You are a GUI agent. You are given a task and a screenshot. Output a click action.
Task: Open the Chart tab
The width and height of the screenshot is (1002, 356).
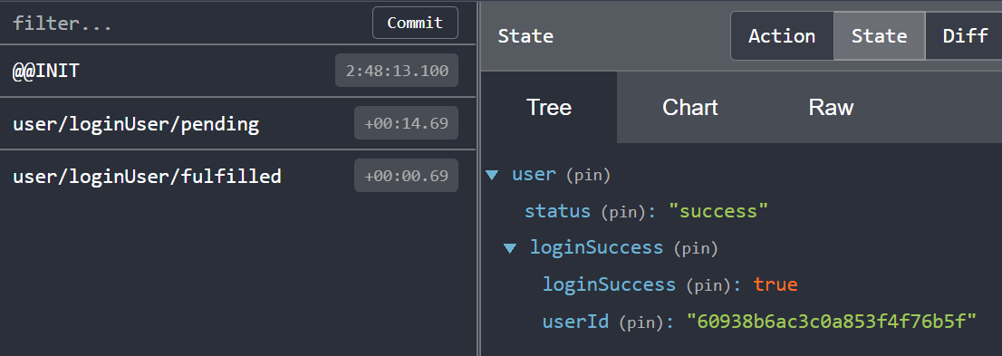click(x=689, y=108)
